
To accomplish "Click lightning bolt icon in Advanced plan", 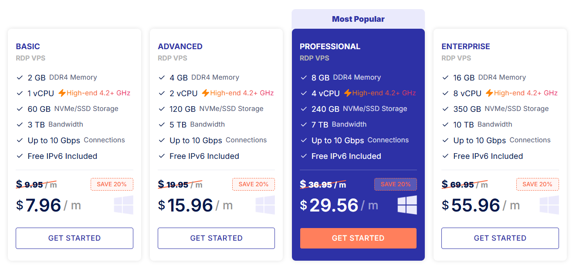I will tap(205, 93).
